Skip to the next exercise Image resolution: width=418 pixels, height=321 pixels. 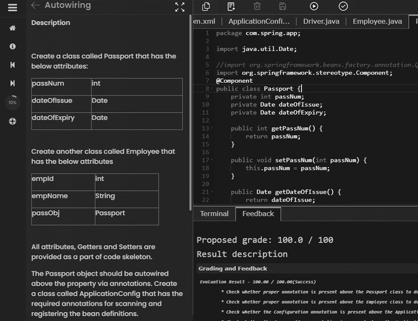(13, 83)
